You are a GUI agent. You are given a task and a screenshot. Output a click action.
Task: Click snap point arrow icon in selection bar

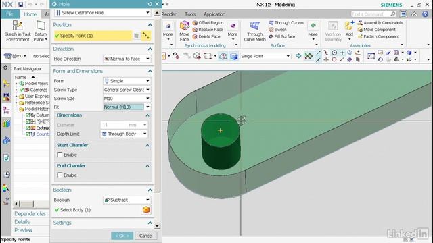[298, 56]
